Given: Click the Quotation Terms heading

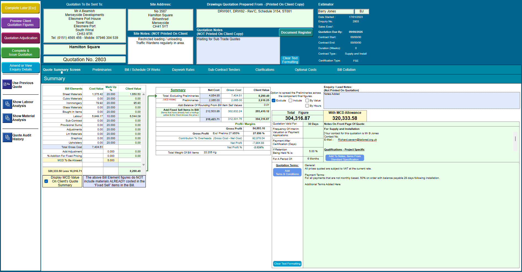Looking at the screenshot, I should (x=287, y=165).
